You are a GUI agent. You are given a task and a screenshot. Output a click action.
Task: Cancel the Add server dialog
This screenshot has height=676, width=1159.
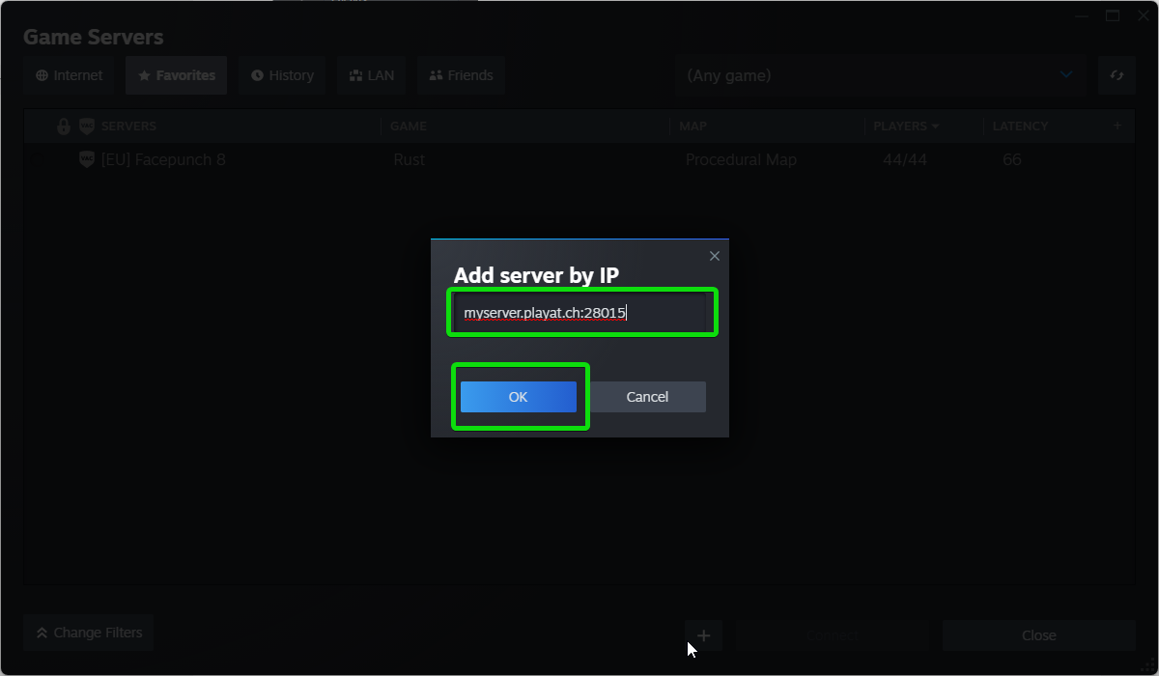tap(647, 397)
